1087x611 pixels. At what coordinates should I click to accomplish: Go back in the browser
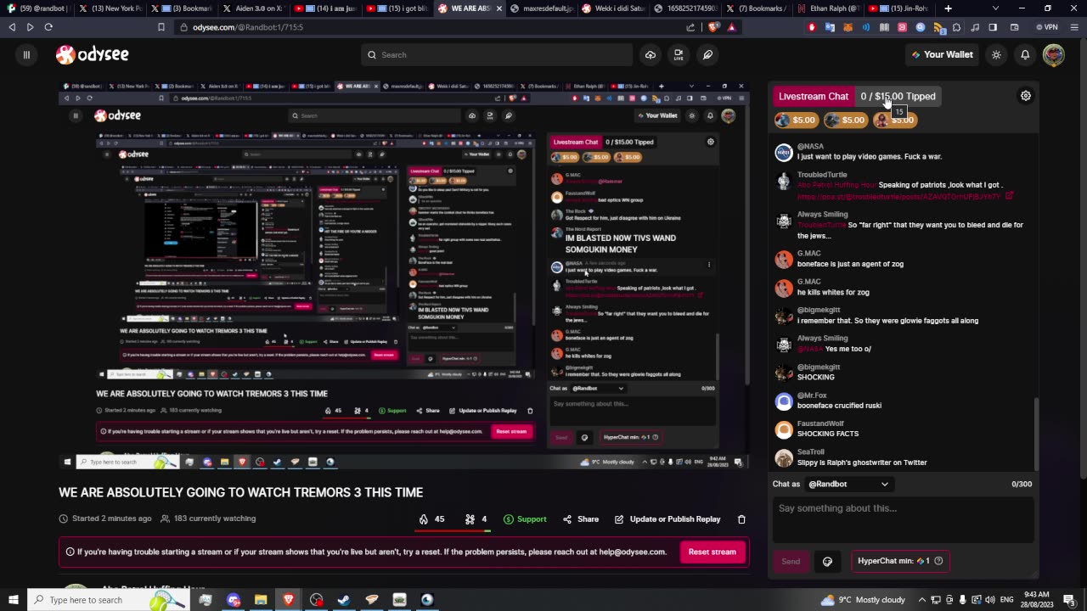pyautogui.click(x=12, y=27)
